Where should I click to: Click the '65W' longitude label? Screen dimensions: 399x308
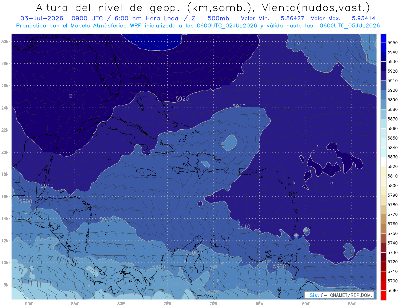[260, 304]
